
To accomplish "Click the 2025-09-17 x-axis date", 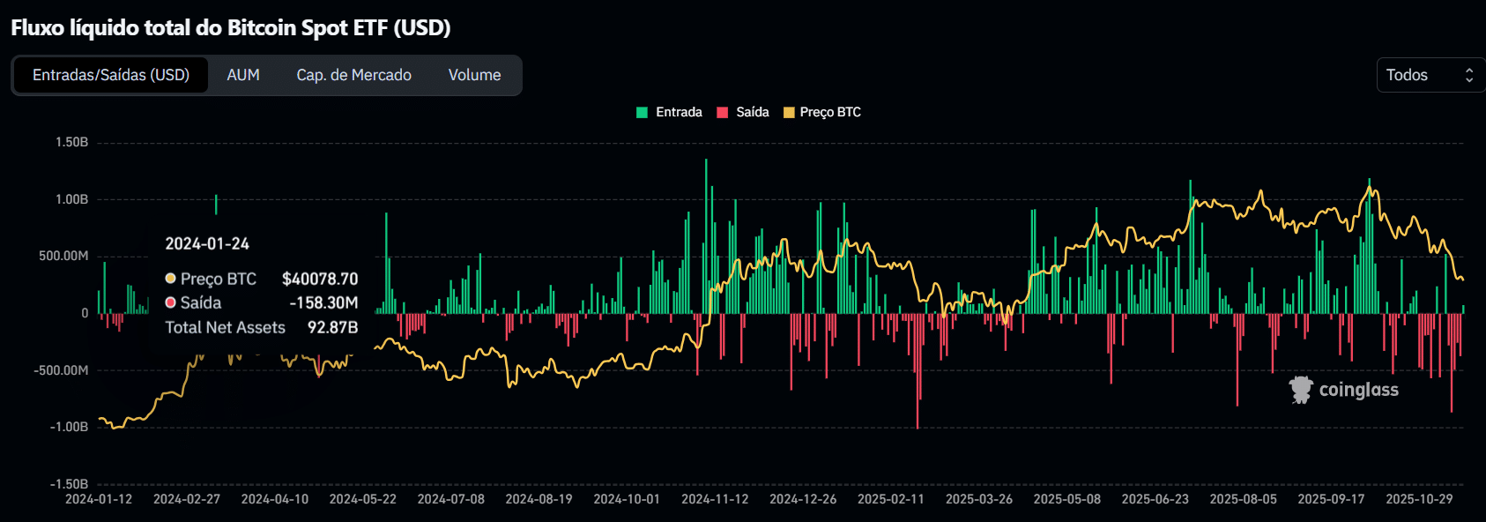I will click(x=1331, y=499).
